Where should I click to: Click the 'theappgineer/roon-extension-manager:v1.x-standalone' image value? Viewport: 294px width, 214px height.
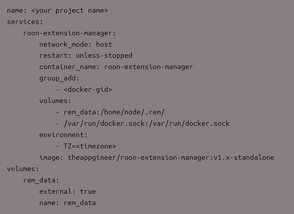(x=171, y=158)
